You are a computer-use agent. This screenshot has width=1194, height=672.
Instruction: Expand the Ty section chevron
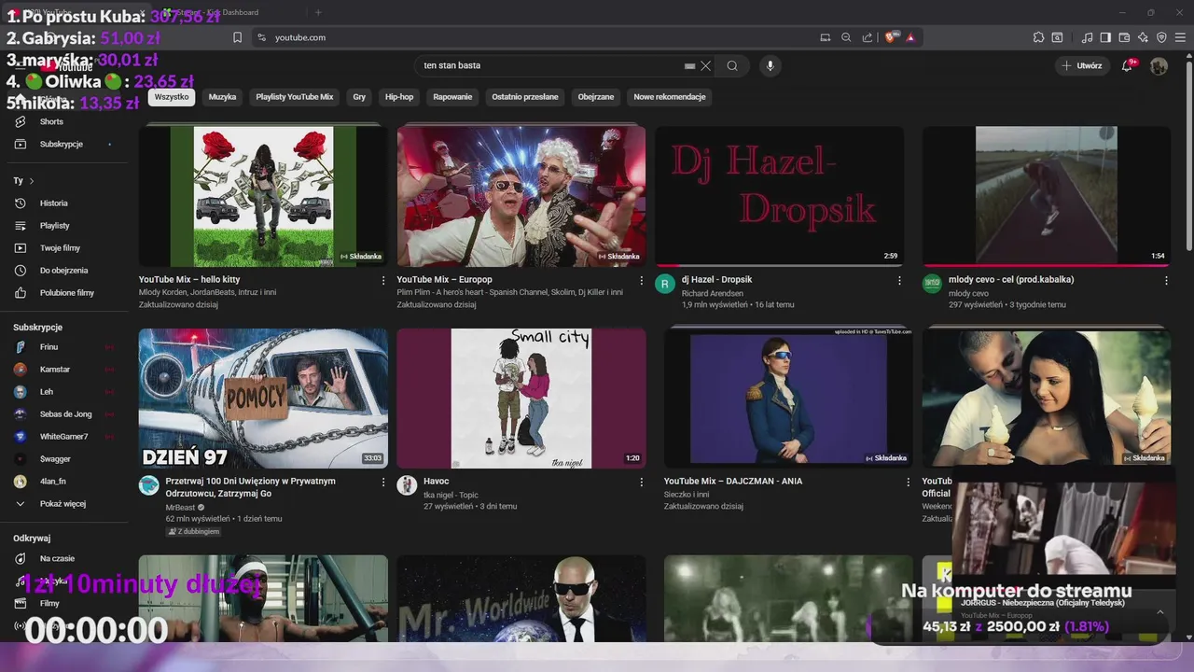tap(32, 181)
